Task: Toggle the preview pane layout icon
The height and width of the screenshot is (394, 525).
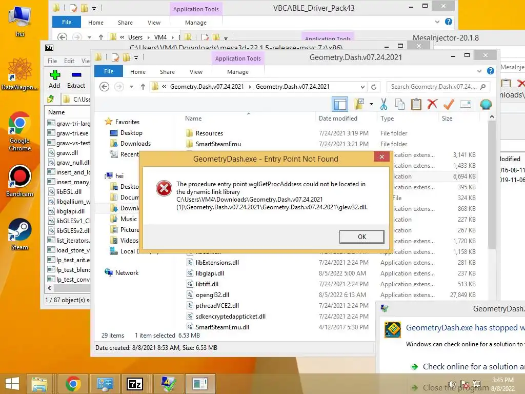Action: (340, 104)
